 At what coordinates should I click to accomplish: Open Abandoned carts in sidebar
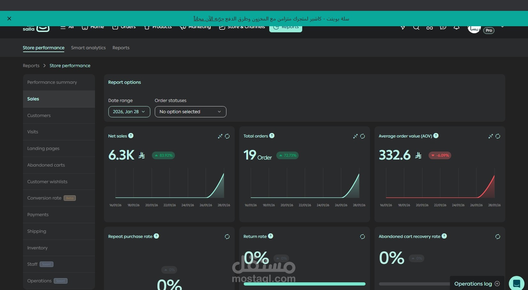click(x=59, y=165)
